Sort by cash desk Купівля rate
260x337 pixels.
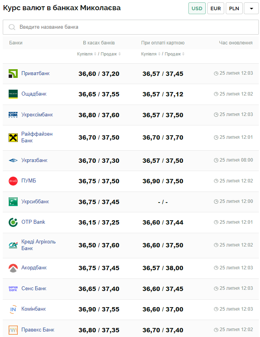[x=87, y=54]
